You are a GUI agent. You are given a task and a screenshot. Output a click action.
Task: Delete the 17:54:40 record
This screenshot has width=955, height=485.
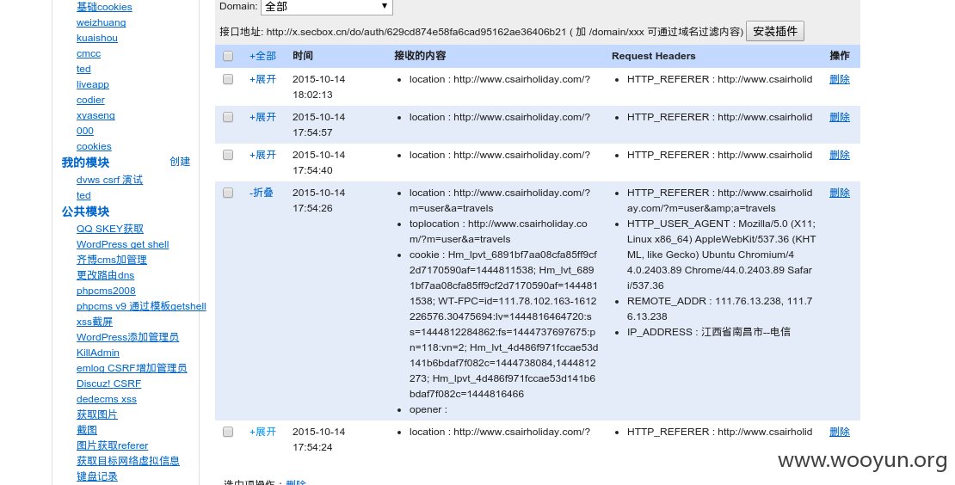click(839, 155)
